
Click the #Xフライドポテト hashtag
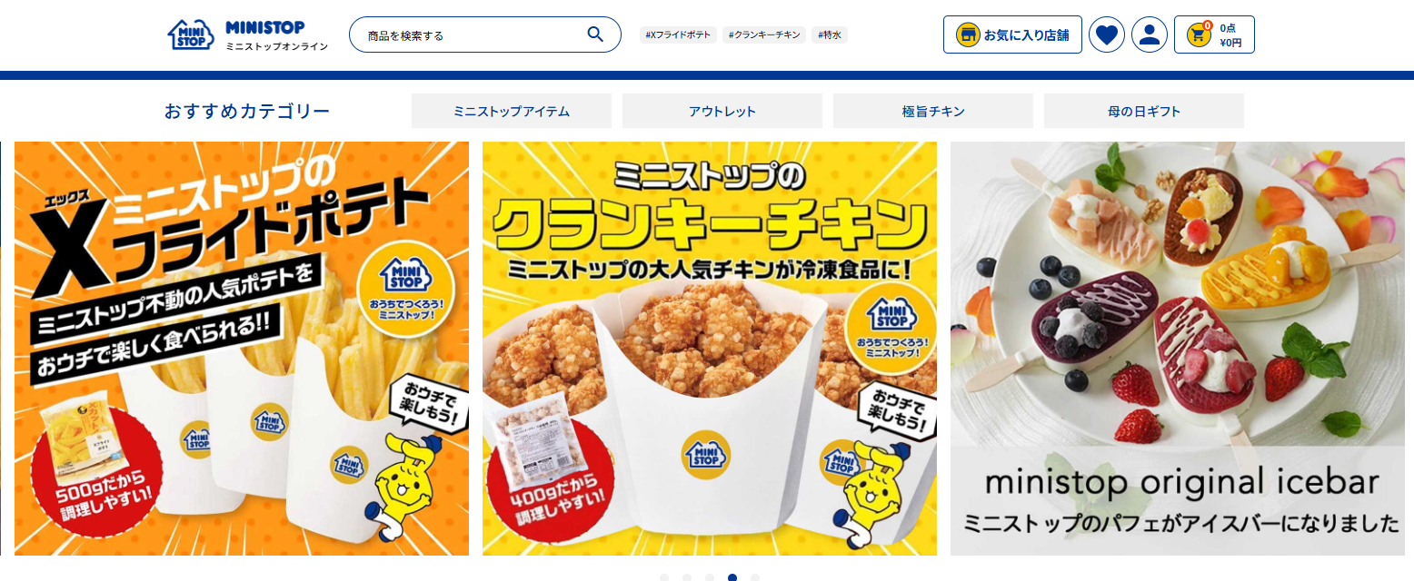pos(678,34)
